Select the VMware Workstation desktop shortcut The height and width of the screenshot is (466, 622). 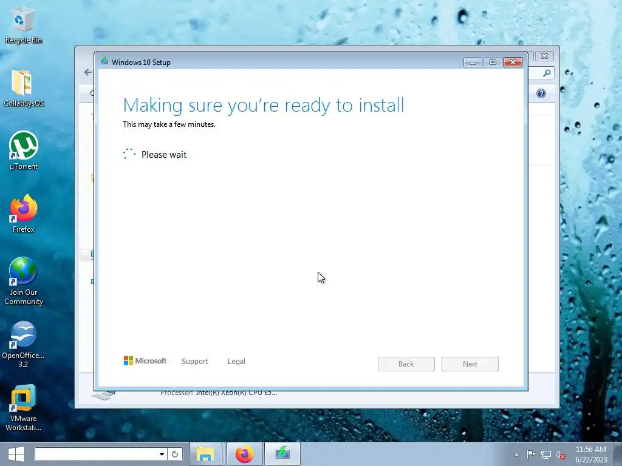pos(24,407)
